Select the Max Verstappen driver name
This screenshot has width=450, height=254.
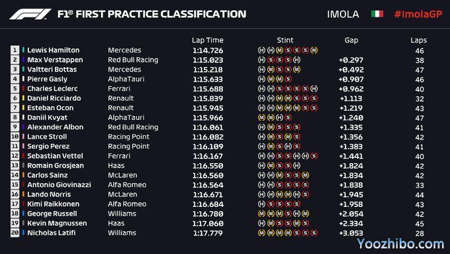(x=55, y=60)
